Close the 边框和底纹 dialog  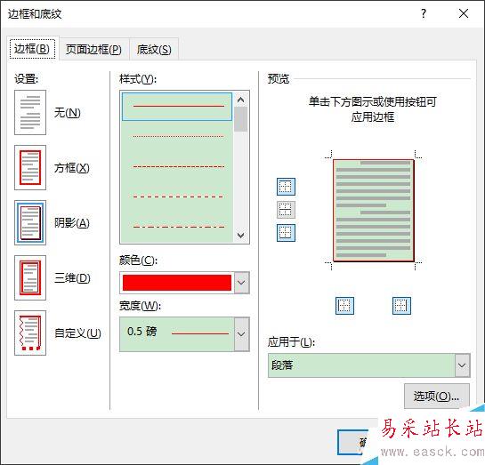[x=464, y=13]
